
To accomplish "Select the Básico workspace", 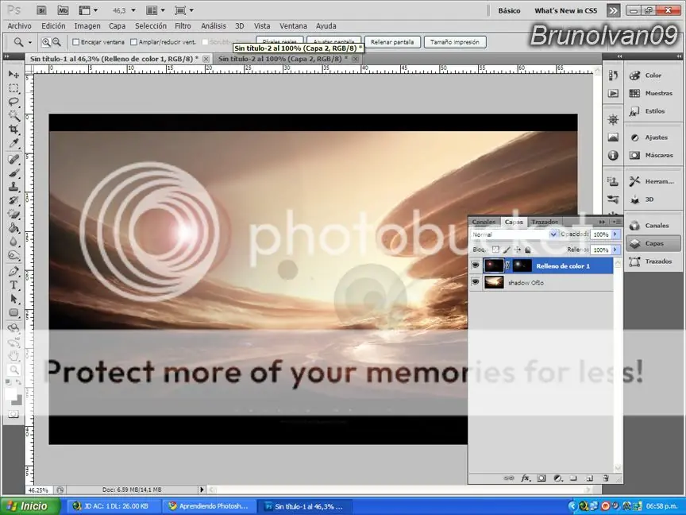I will 509,10.
